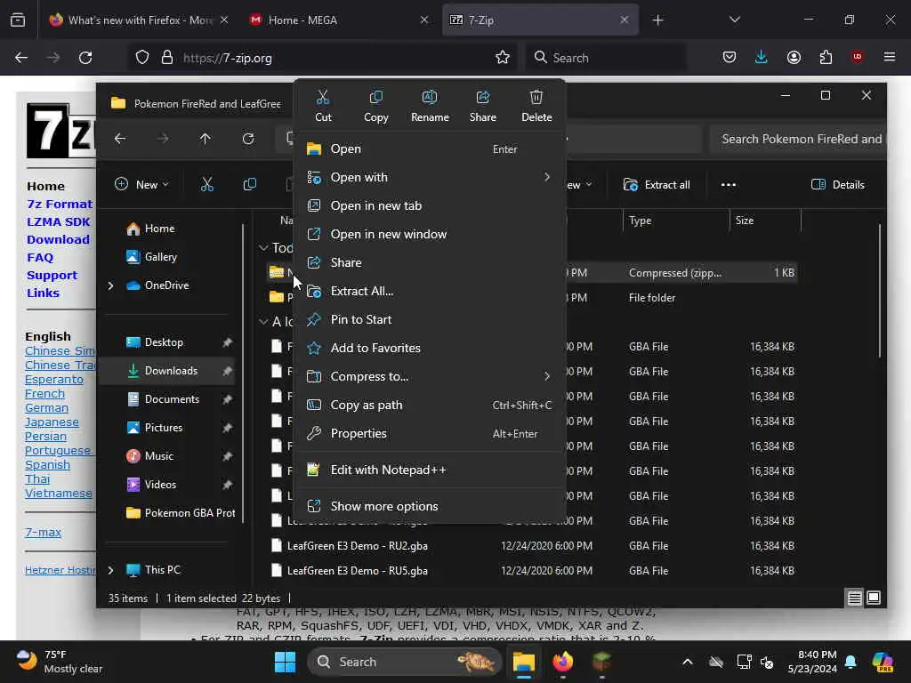Open Firefox downloads panel
This screenshot has width=911, height=683.
(x=762, y=58)
